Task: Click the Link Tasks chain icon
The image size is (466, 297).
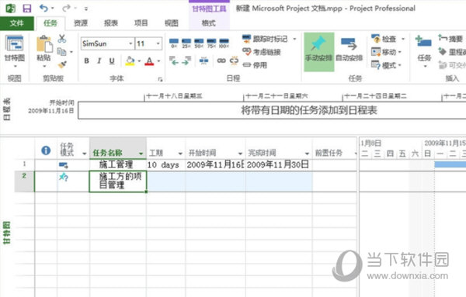Action: [221, 60]
